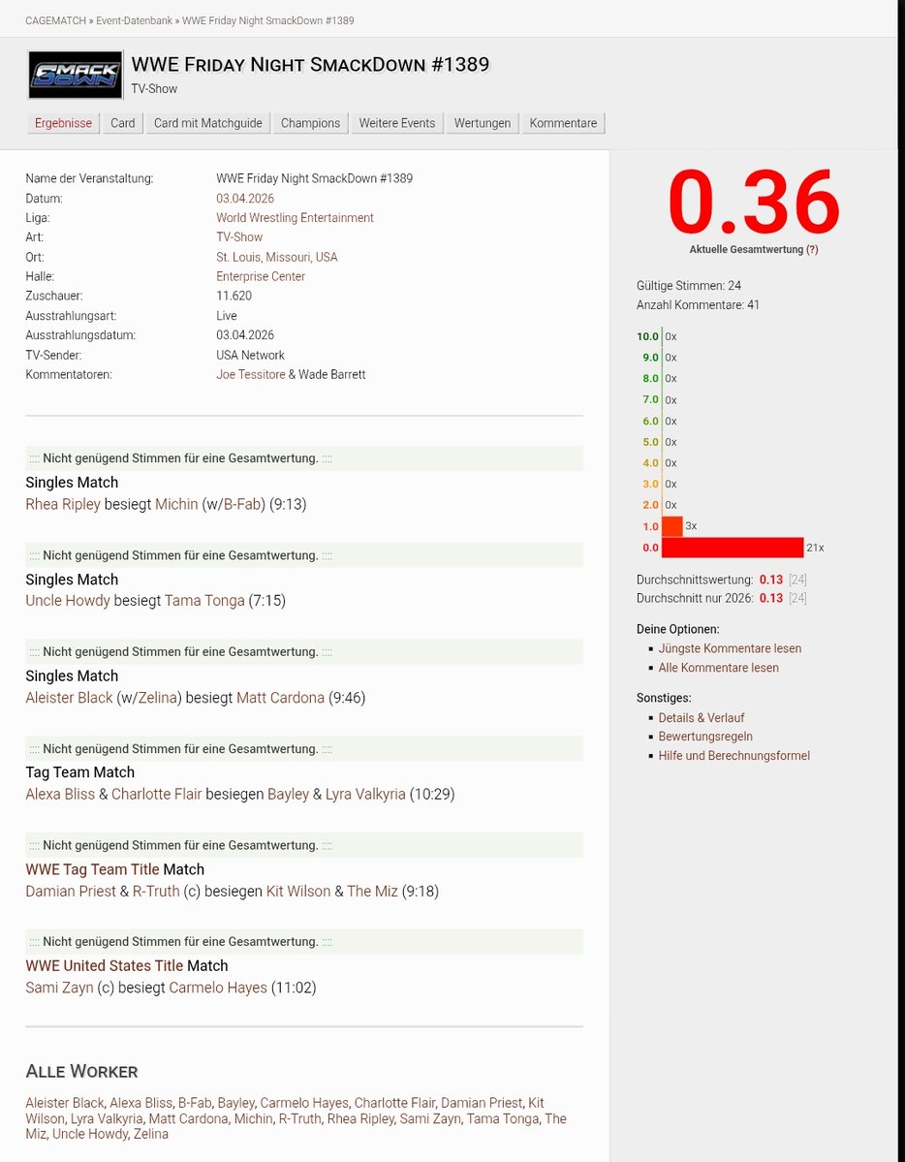Open Alle Kommentare lesen
The image size is (905, 1162).
718,668
